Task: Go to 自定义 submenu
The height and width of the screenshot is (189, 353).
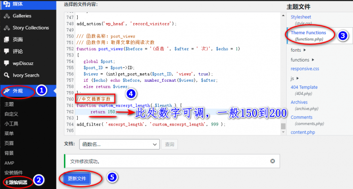Action: pos(11,114)
